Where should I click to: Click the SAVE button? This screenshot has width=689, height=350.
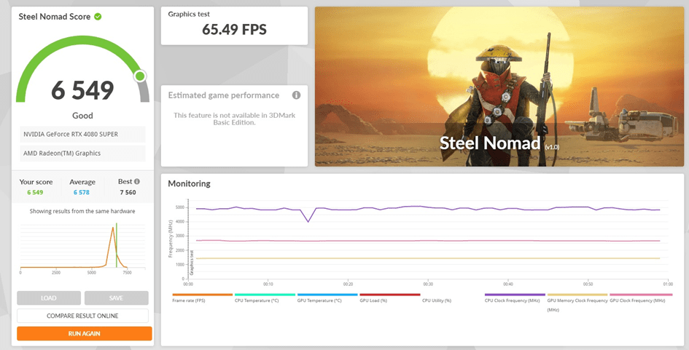[x=117, y=298]
